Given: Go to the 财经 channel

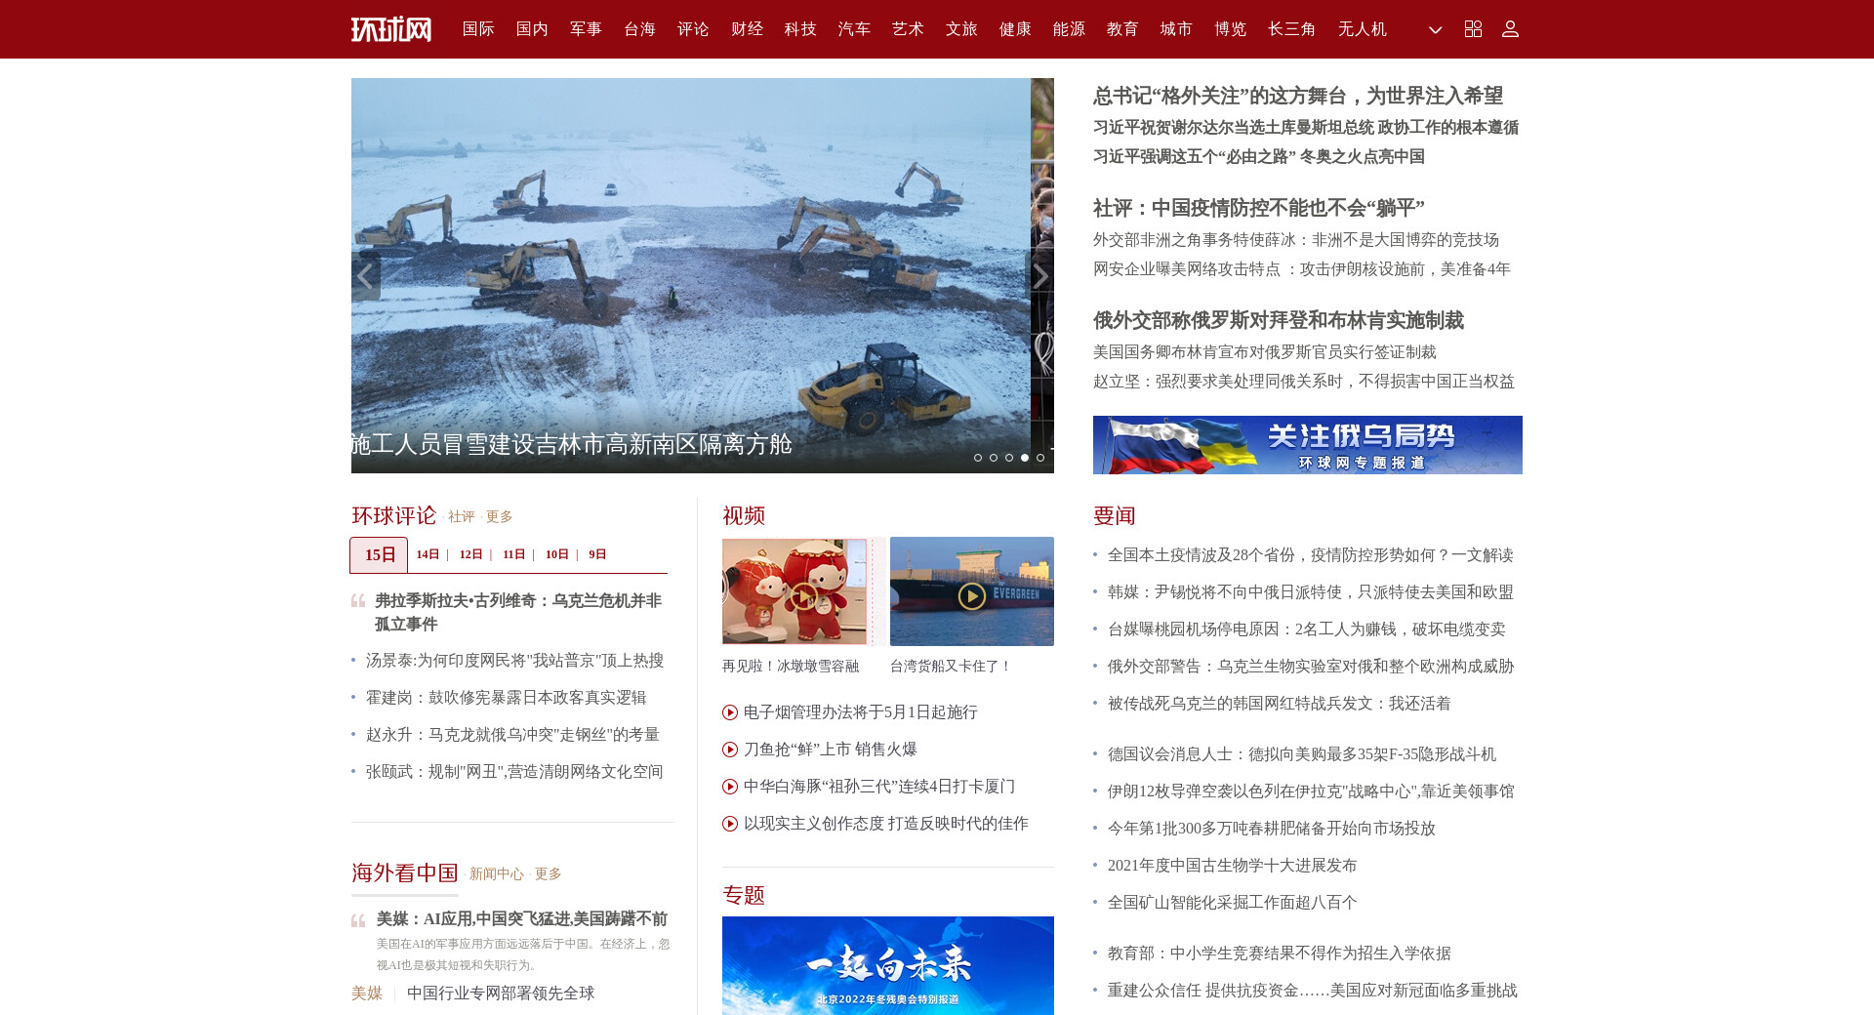Looking at the screenshot, I should point(747,29).
